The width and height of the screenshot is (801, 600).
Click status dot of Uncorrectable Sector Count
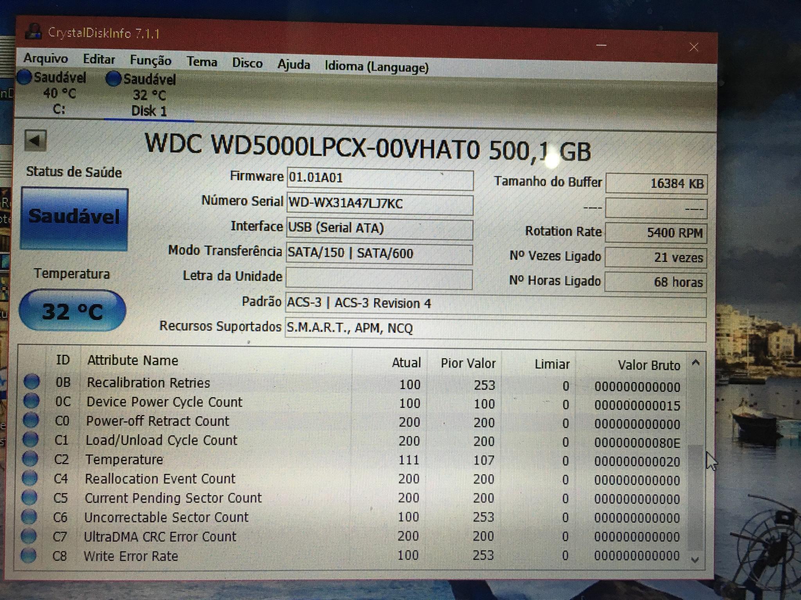29,516
